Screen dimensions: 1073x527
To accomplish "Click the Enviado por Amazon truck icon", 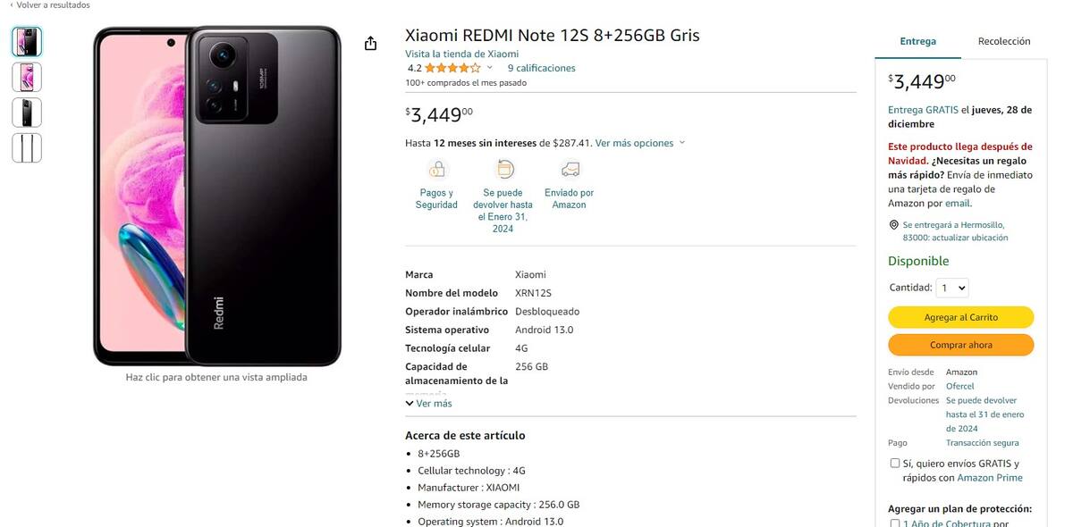I will (x=570, y=169).
